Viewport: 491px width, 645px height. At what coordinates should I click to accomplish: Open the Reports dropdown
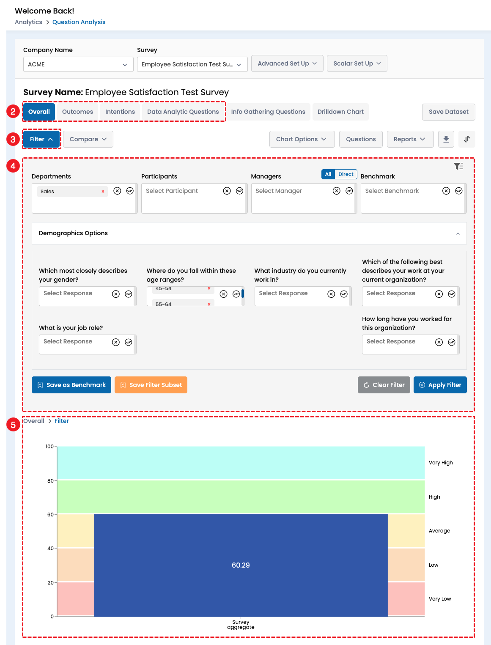point(410,139)
